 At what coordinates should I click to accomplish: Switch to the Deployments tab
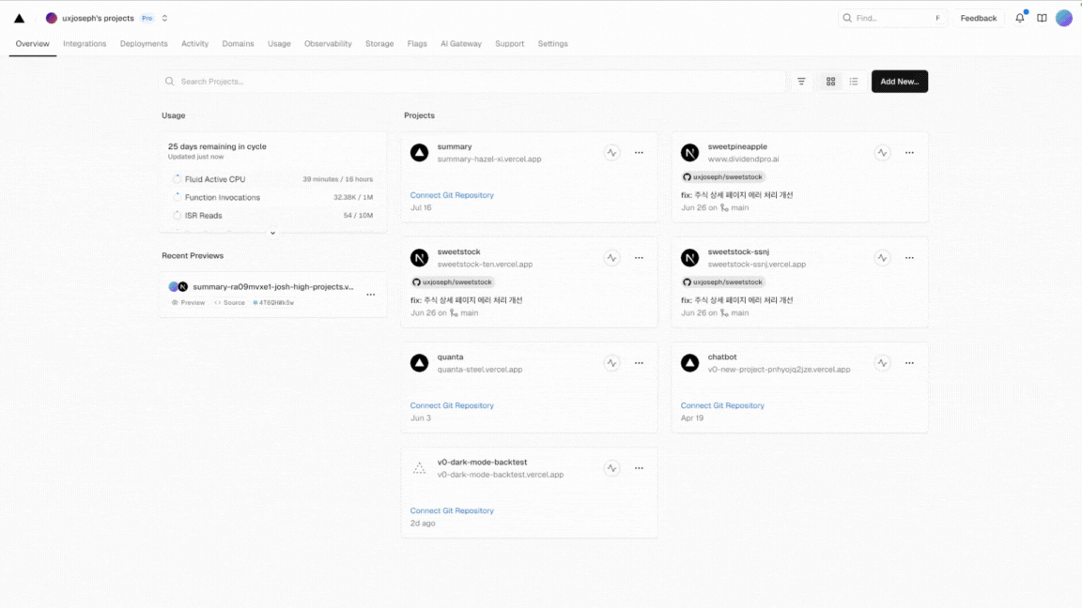coord(144,43)
